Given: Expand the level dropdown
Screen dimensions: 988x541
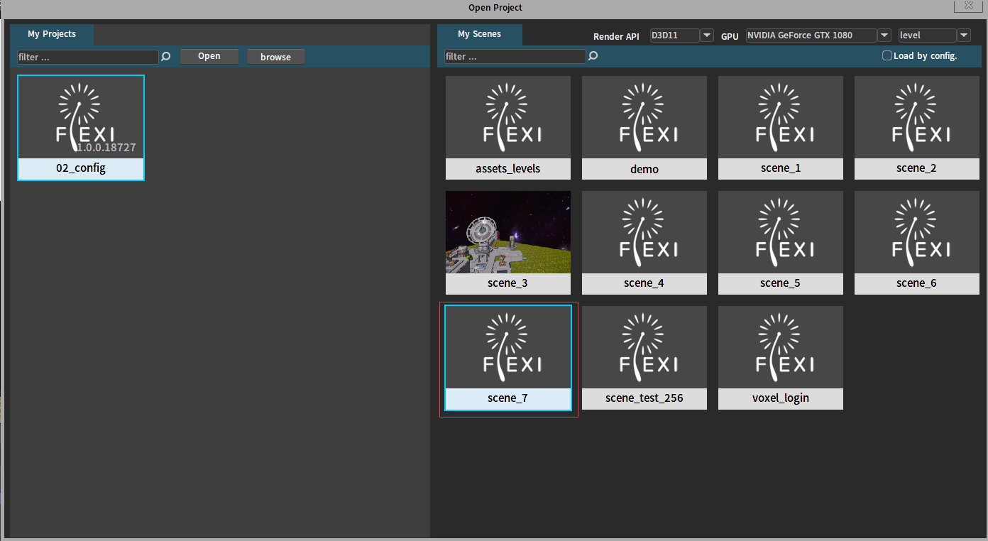Looking at the screenshot, I should (x=963, y=35).
